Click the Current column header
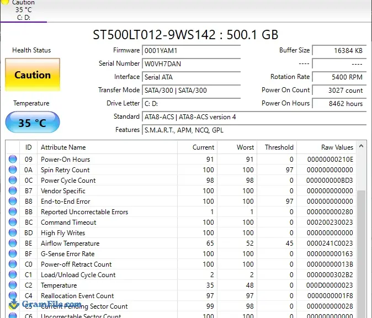The height and width of the screenshot is (318, 372). coord(197,147)
